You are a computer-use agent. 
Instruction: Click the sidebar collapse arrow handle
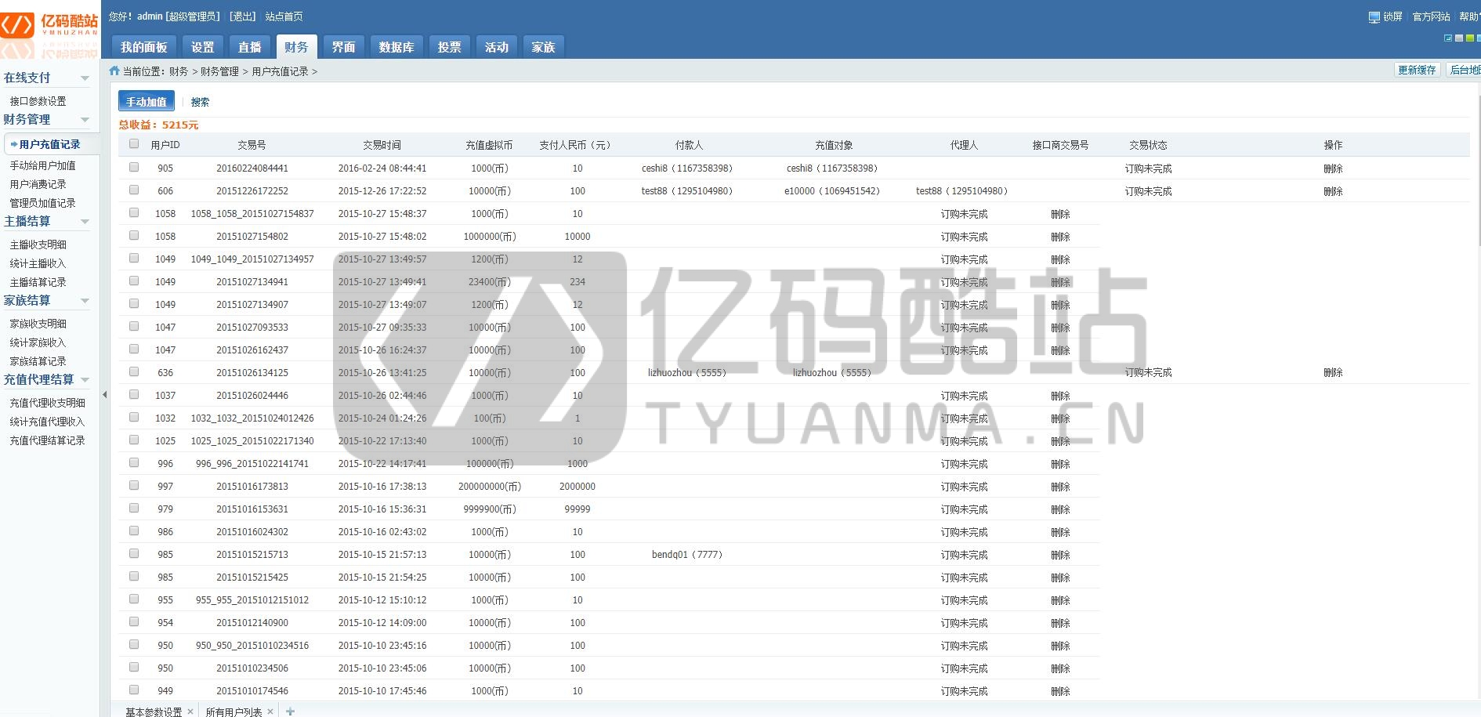pyautogui.click(x=104, y=395)
